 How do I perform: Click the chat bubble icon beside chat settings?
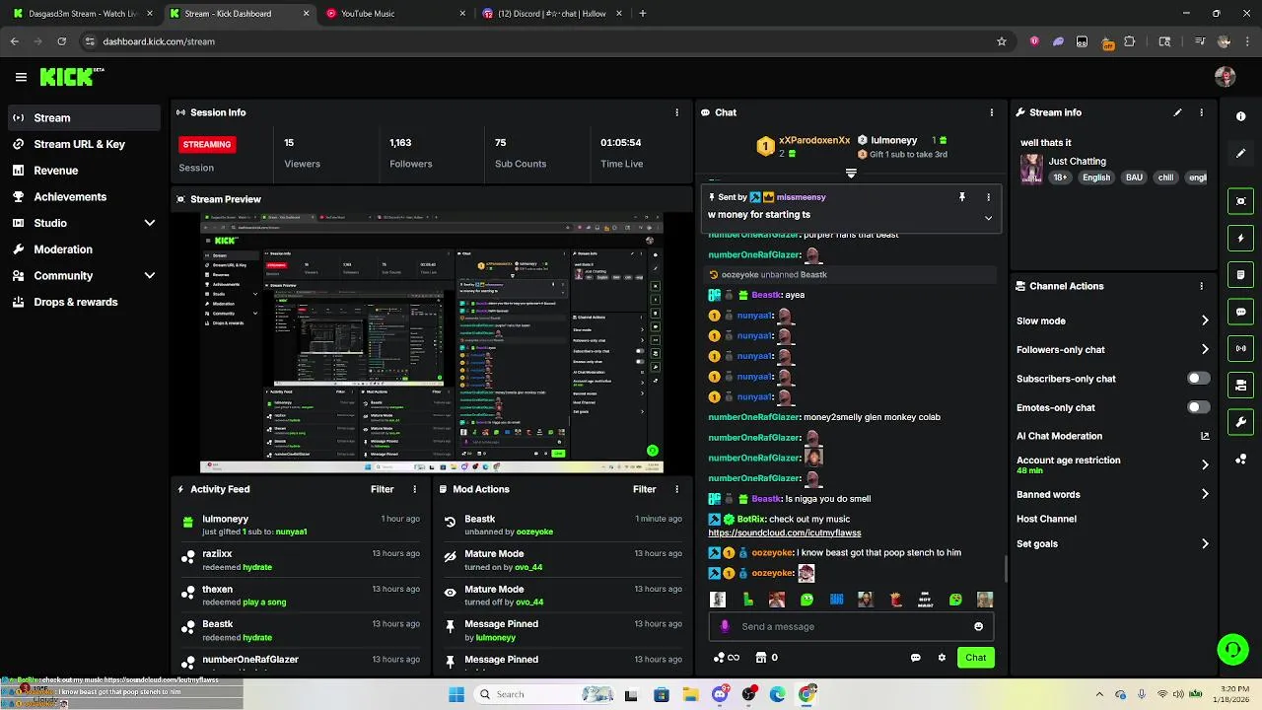click(915, 658)
